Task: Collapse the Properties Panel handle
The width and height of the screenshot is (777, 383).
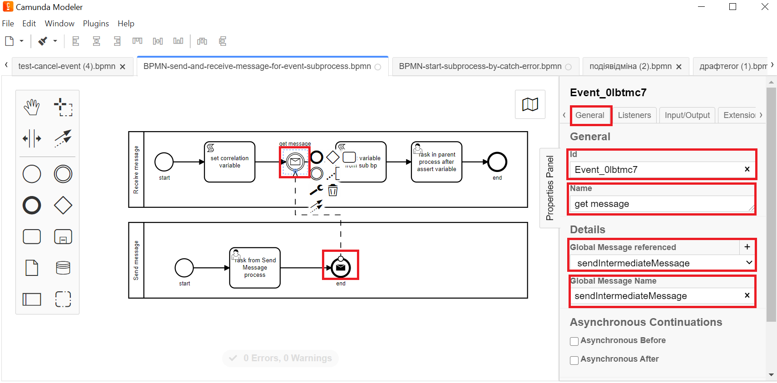Action: click(550, 188)
